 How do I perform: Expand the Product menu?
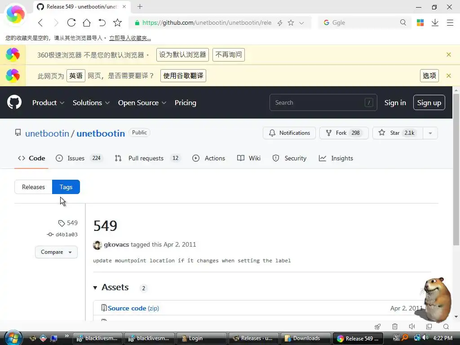pyautogui.click(x=48, y=103)
